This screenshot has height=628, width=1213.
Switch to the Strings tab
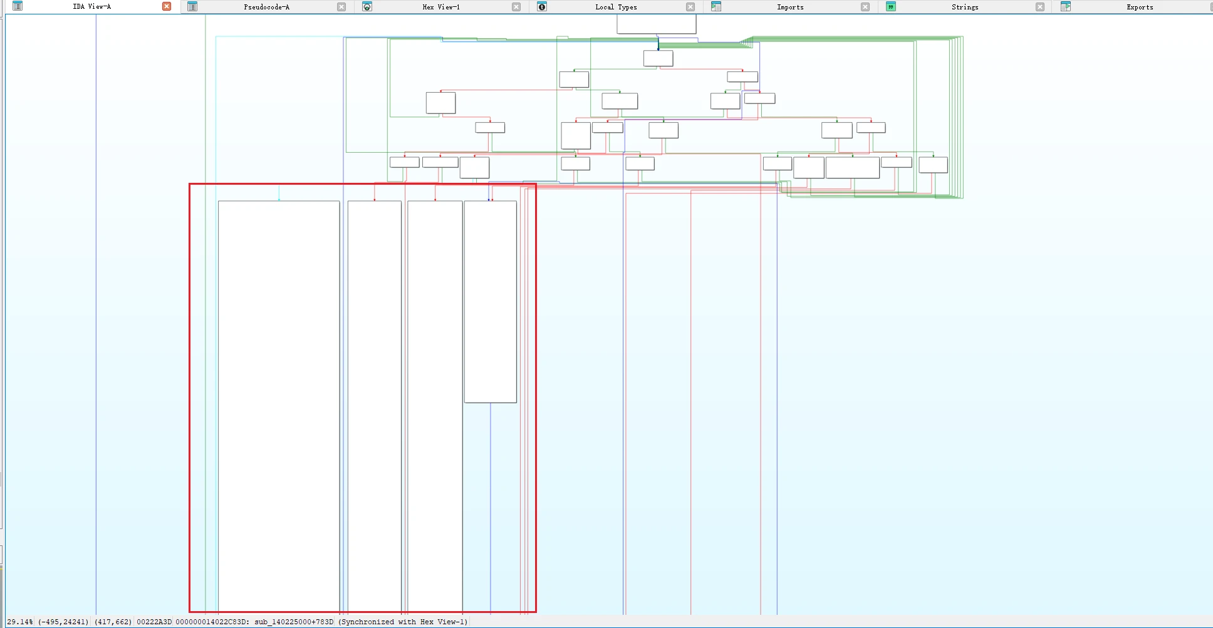coord(965,7)
